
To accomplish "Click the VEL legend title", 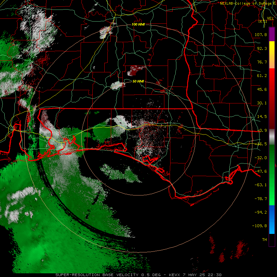I will click(270, 18).
